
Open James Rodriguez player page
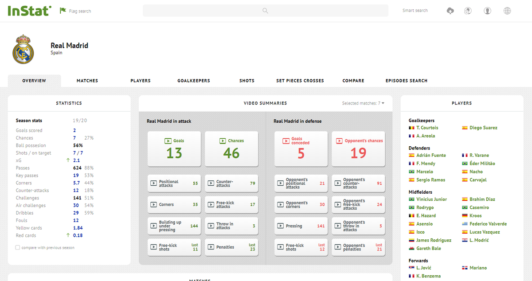point(434,240)
